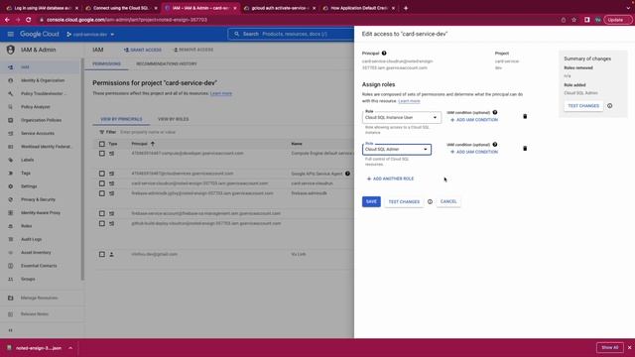Click the Update browser button
Image resolution: width=635 pixels, height=357 pixels.
(617, 20)
